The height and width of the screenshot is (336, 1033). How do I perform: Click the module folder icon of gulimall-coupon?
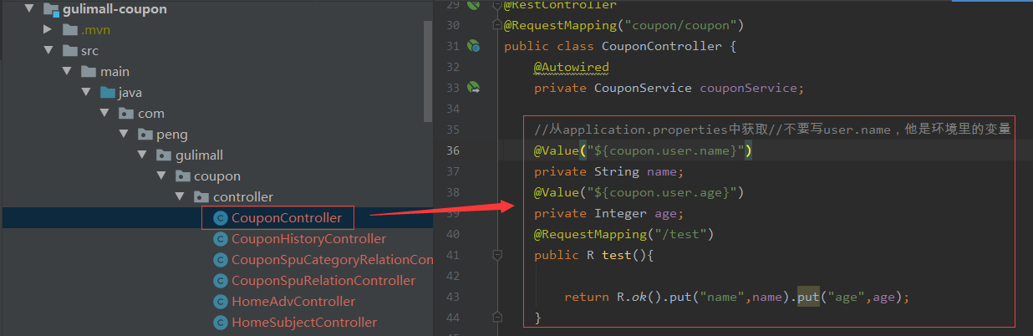pos(50,9)
